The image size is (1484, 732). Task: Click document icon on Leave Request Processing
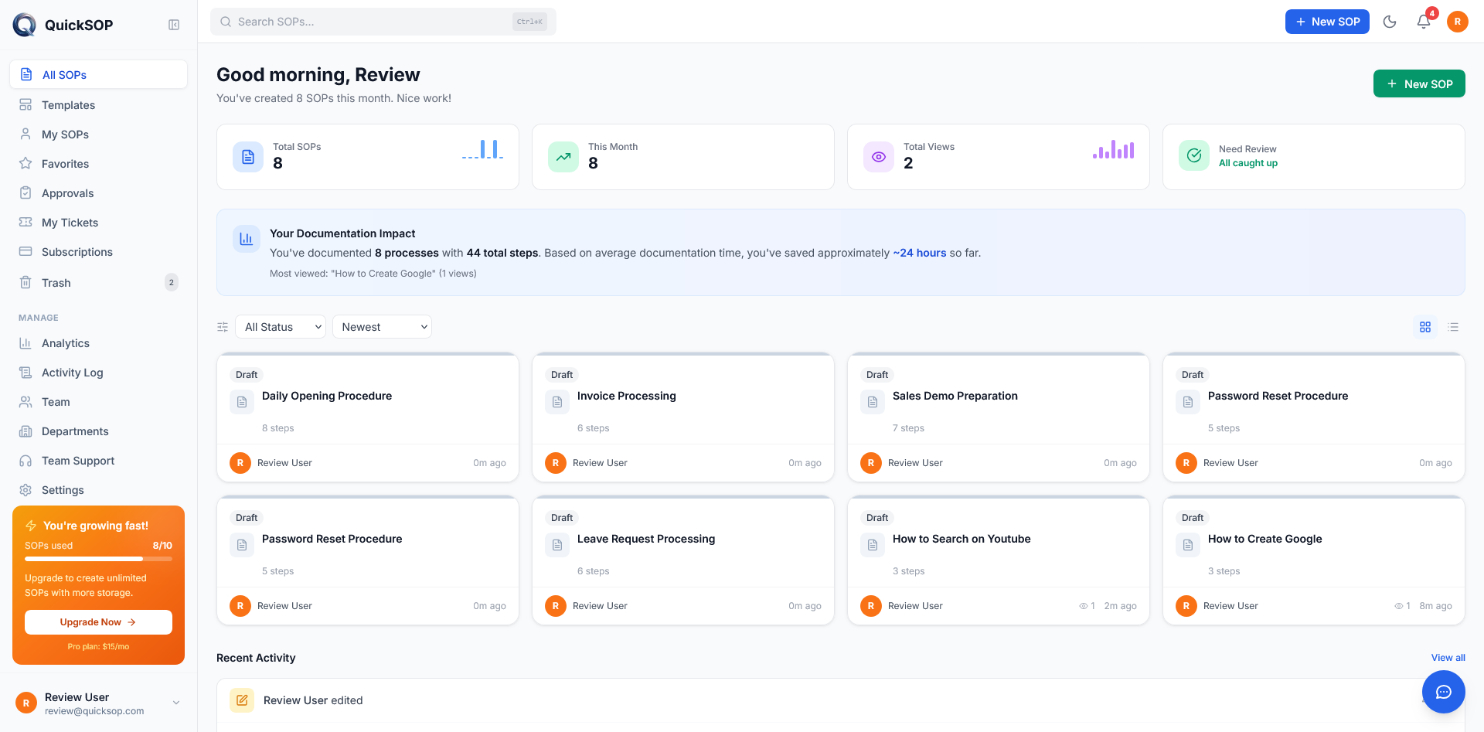tap(557, 545)
